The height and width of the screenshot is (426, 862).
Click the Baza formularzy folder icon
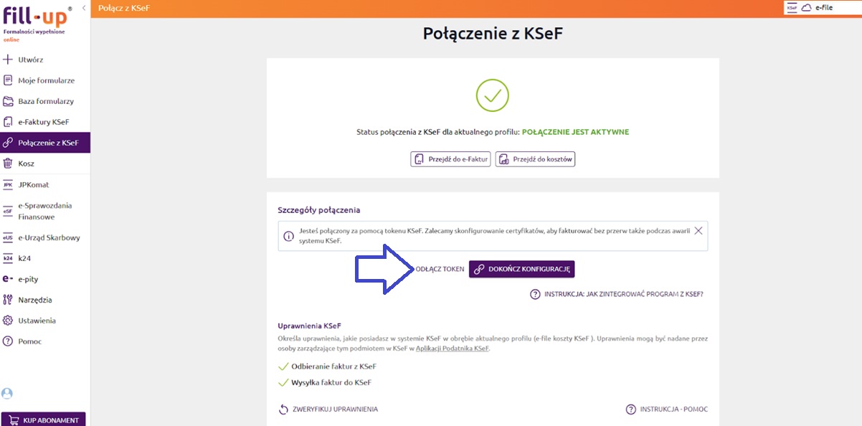pyautogui.click(x=8, y=101)
